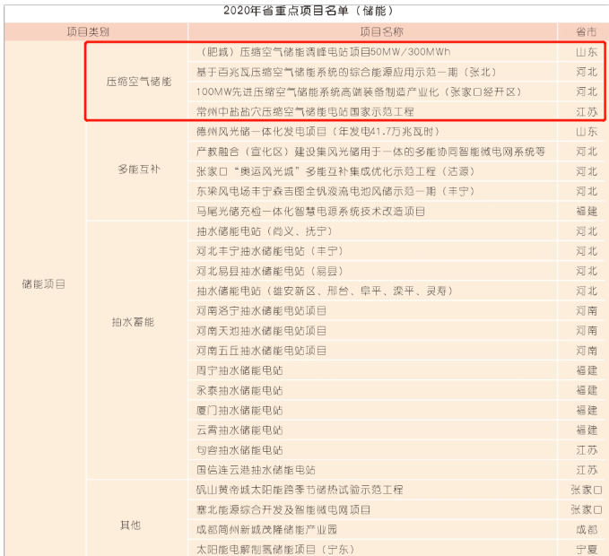Click the 河北易县抽水储能电站 entry

pyautogui.click(x=268, y=271)
